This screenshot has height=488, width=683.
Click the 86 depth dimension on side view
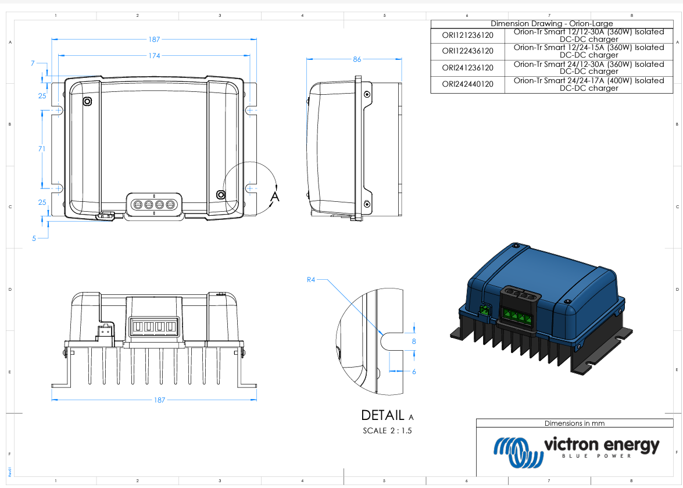pos(357,59)
